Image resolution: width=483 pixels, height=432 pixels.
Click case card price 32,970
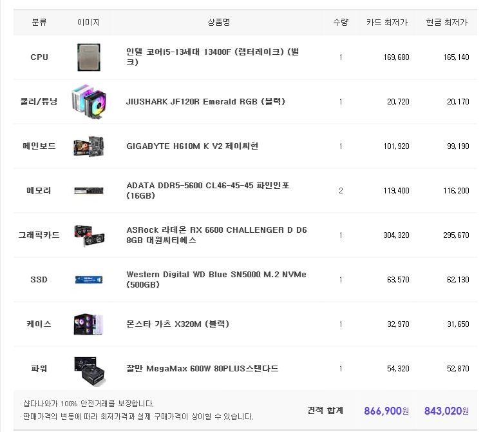[398, 324]
